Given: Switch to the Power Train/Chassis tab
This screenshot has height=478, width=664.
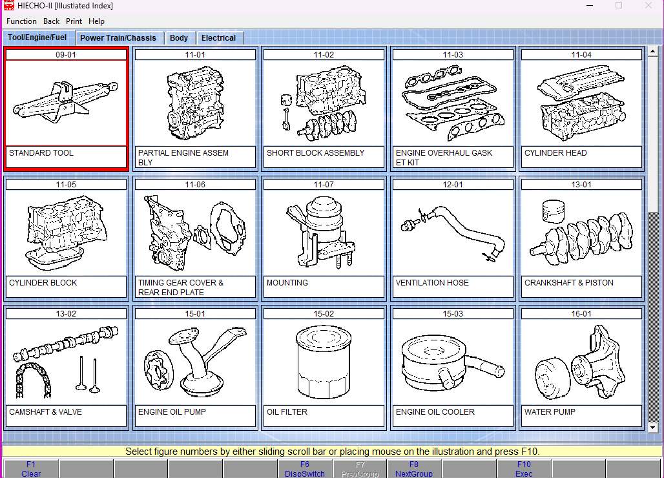Looking at the screenshot, I should (118, 38).
